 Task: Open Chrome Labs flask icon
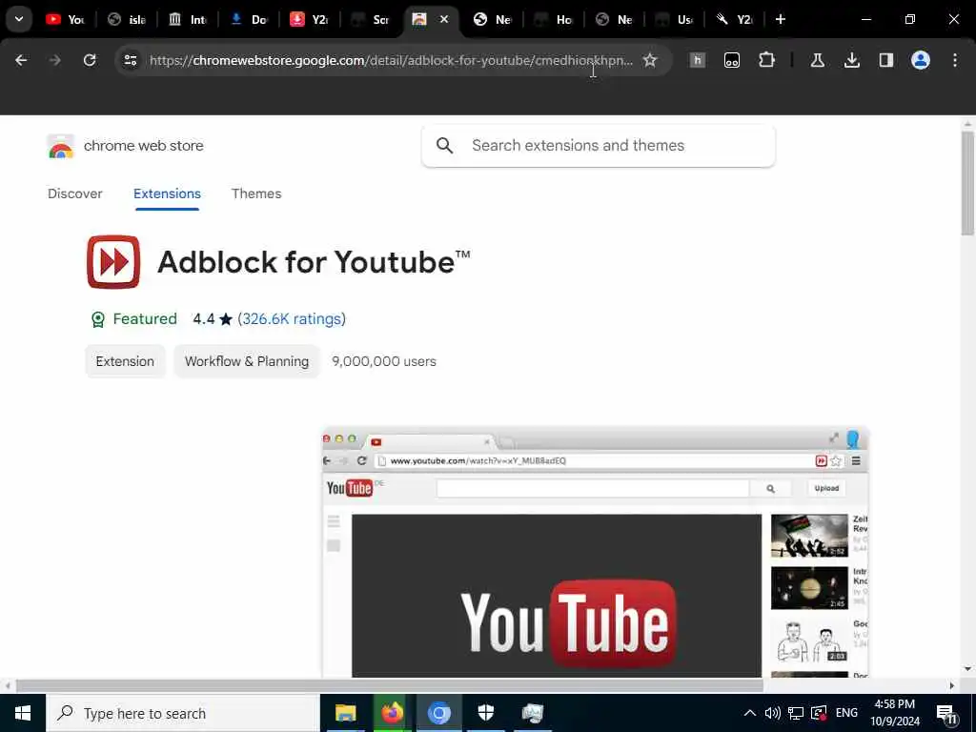(x=817, y=60)
